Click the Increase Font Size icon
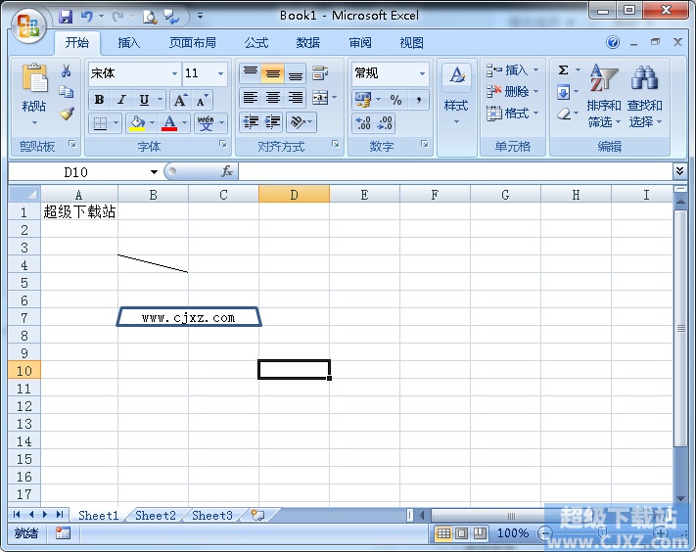Viewport: 696px width, 552px height. (180, 100)
